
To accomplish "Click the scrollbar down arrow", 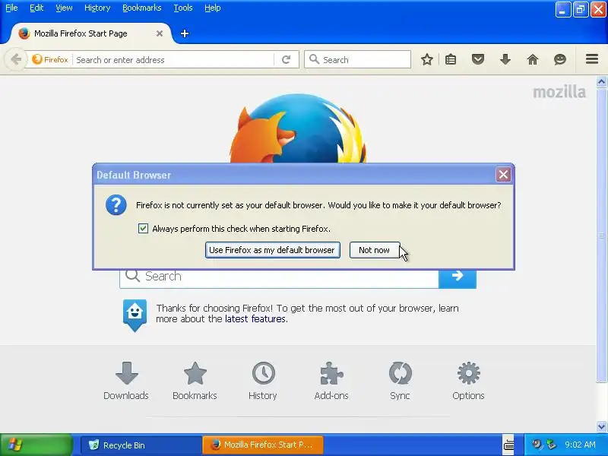I will pyautogui.click(x=601, y=426).
